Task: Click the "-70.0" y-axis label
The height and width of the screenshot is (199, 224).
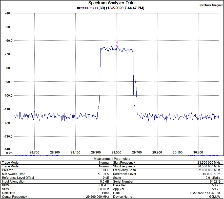Action: (9, 54)
